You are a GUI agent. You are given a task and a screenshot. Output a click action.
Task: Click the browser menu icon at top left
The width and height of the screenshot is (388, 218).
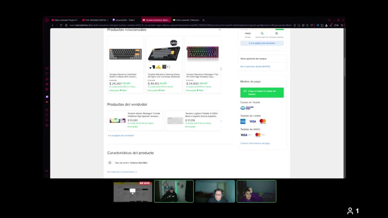point(47,20)
